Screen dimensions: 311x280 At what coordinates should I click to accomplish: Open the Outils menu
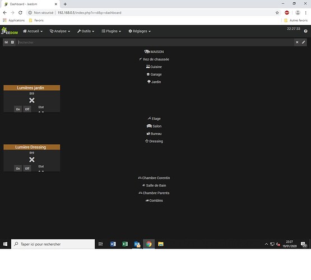coord(86,31)
